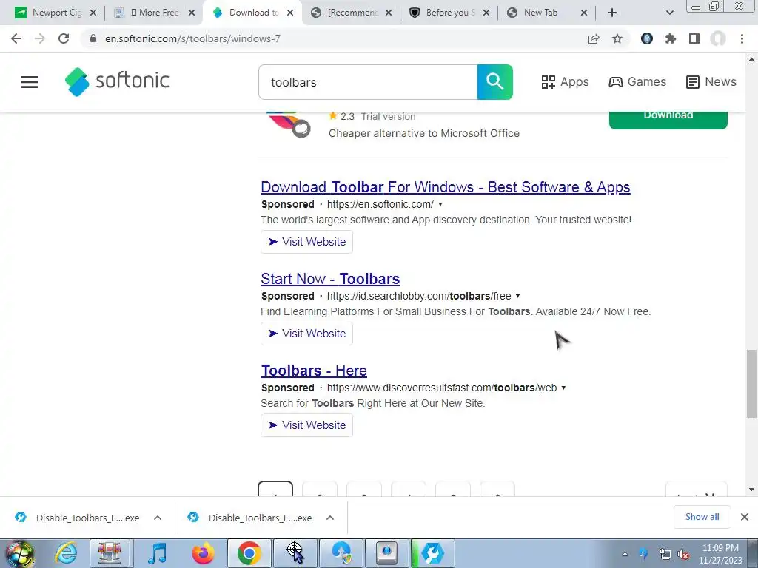Click the padlock site info icon
Screen dimensions: 758x568
click(93, 38)
